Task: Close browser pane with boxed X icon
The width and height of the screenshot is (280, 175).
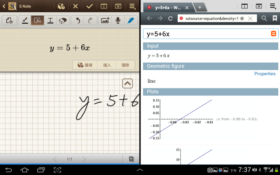Action: click(259, 7)
